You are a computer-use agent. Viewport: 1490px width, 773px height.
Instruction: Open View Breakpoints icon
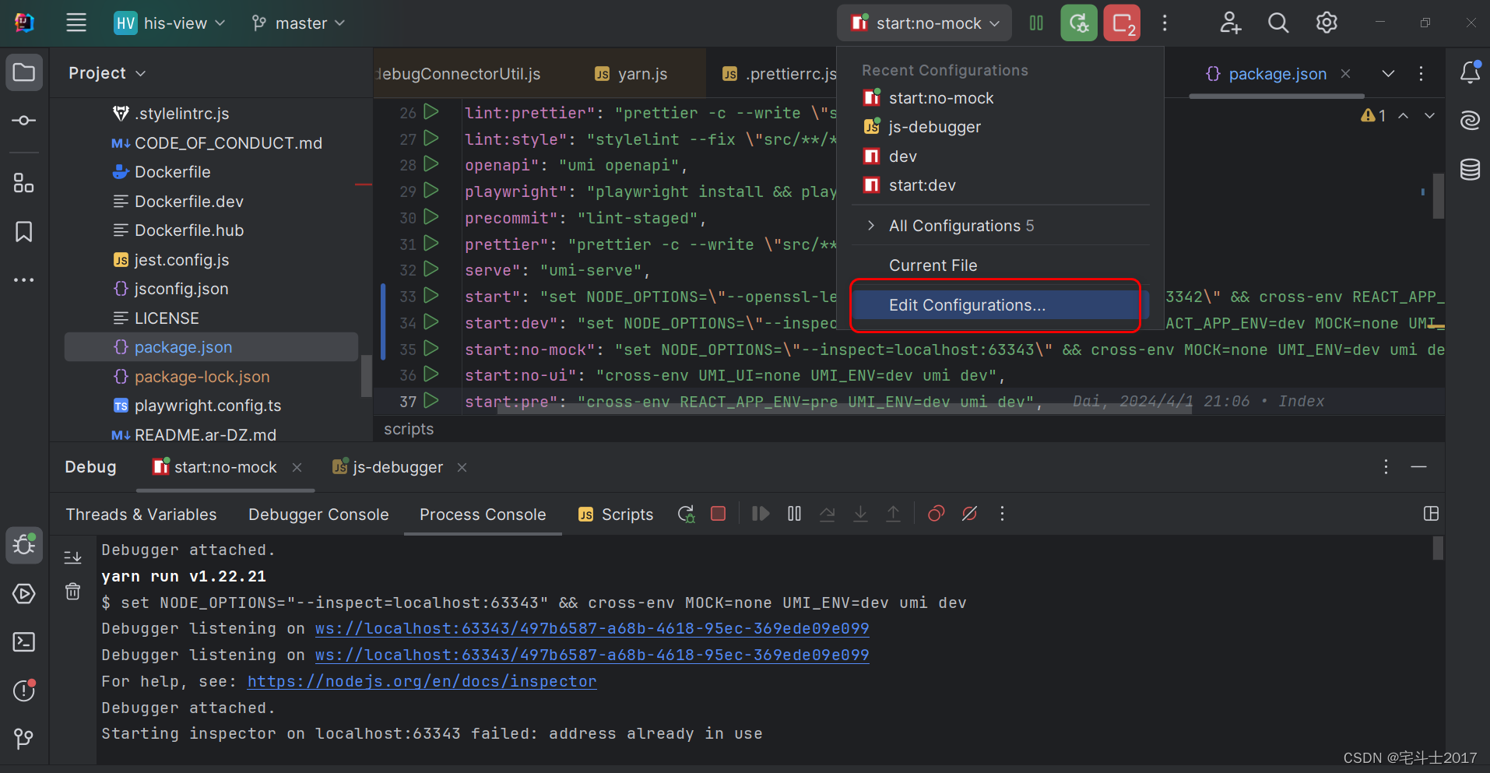tap(936, 514)
